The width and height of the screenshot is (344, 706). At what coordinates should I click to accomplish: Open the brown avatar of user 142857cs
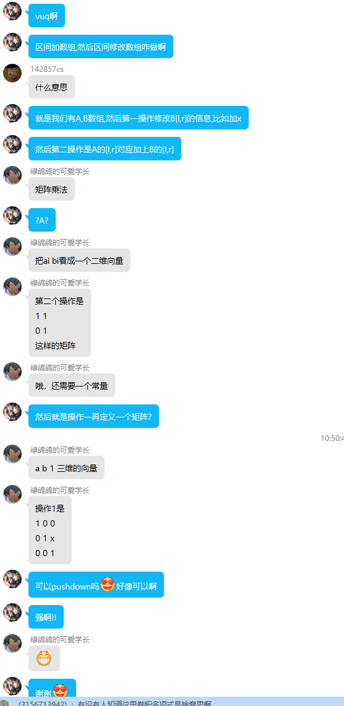tap(12, 73)
